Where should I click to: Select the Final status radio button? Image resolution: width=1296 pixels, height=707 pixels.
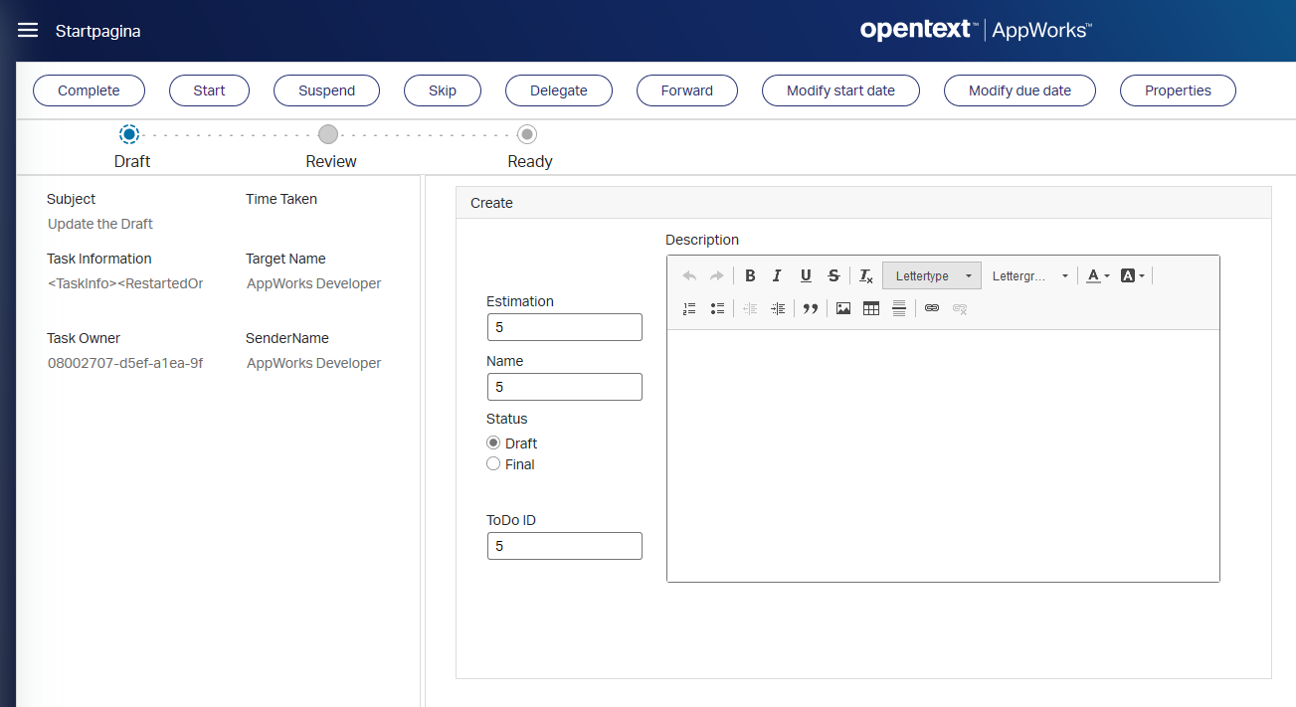tap(493, 464)
